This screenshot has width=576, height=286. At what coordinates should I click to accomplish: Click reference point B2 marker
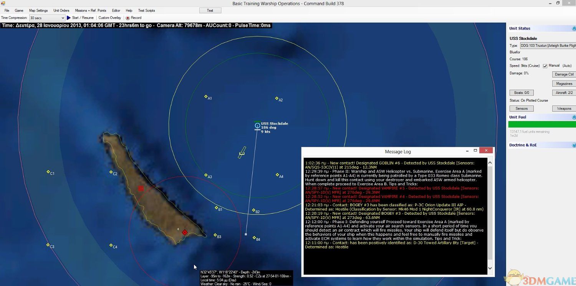click(253, 210)
